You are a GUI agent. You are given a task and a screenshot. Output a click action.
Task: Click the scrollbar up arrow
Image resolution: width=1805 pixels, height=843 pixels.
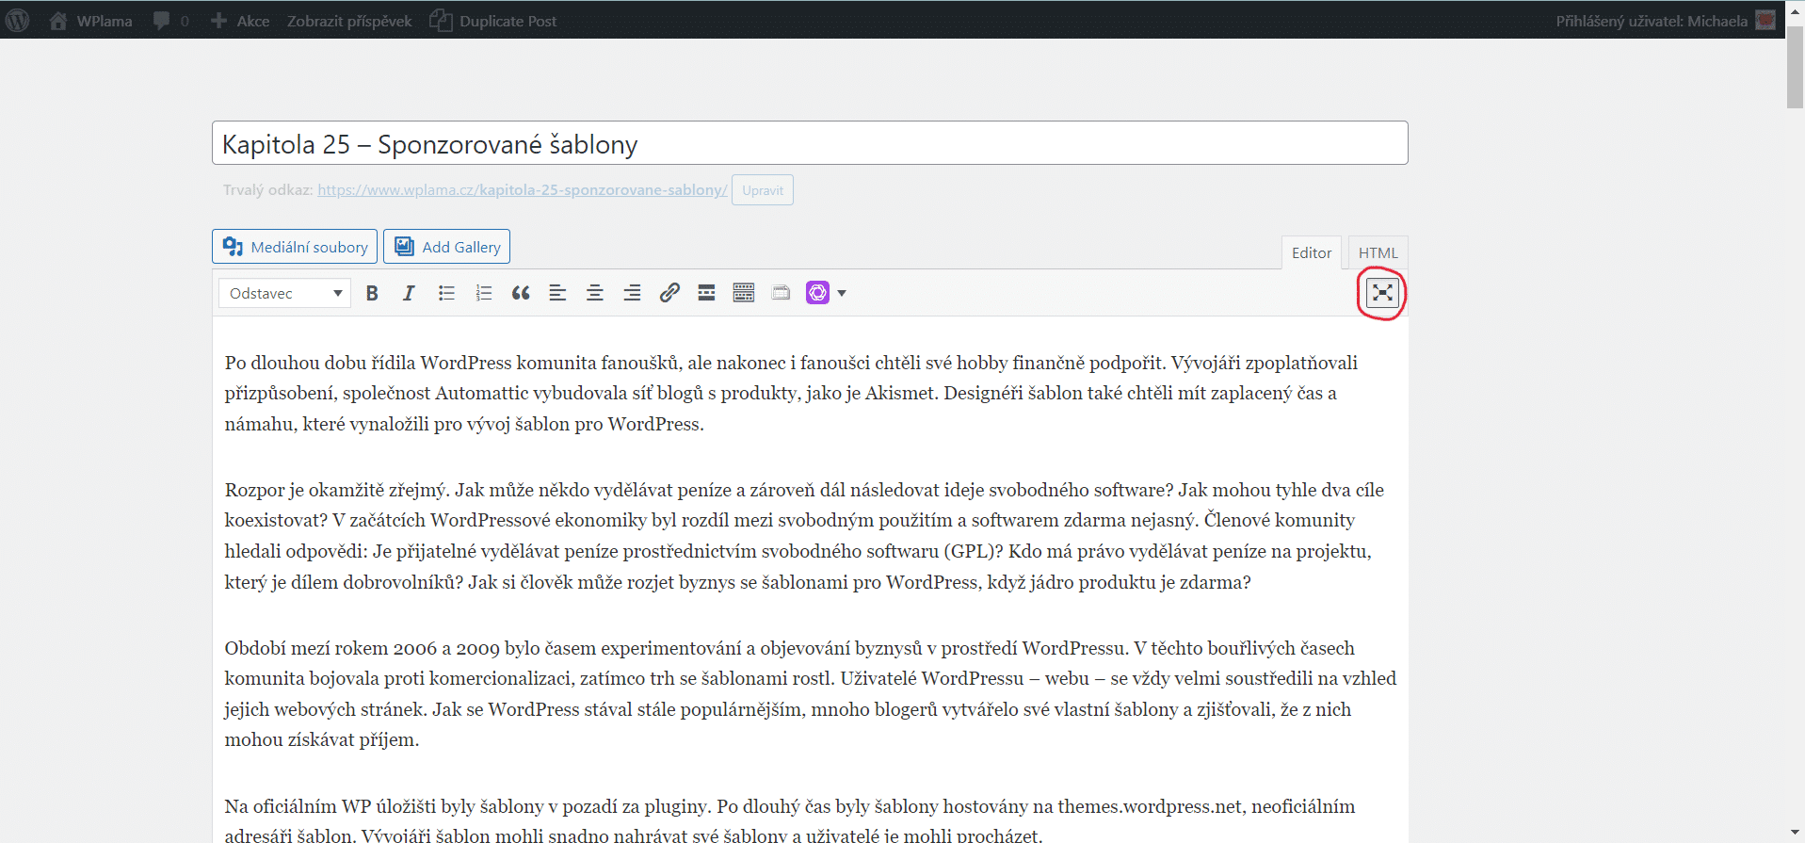point(1795,11)
